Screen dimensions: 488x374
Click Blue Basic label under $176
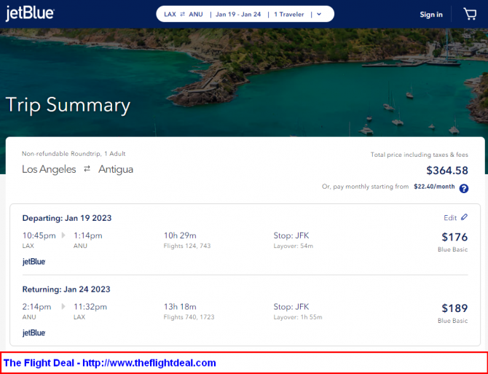[x=452, y=249]
